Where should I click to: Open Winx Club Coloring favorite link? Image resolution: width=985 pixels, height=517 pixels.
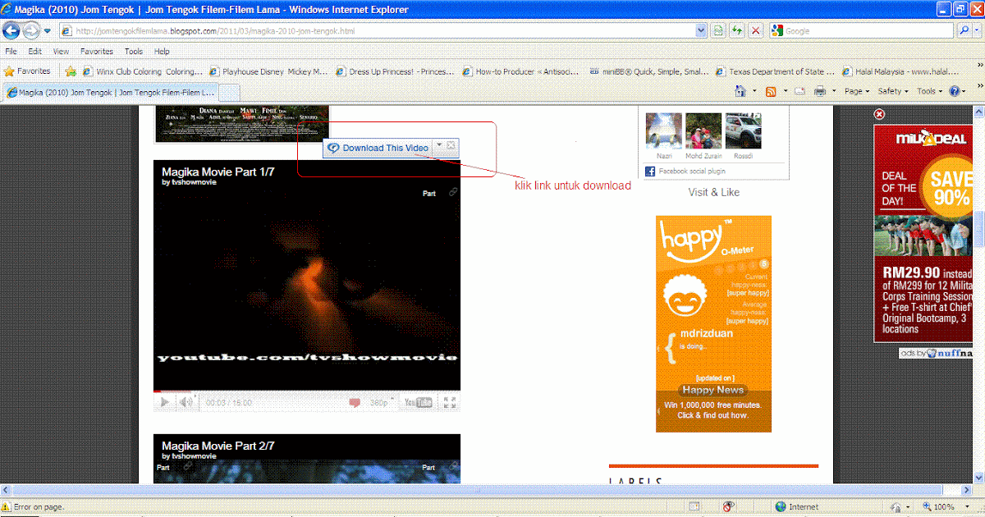pyautogui.click(x=142, y=71)
